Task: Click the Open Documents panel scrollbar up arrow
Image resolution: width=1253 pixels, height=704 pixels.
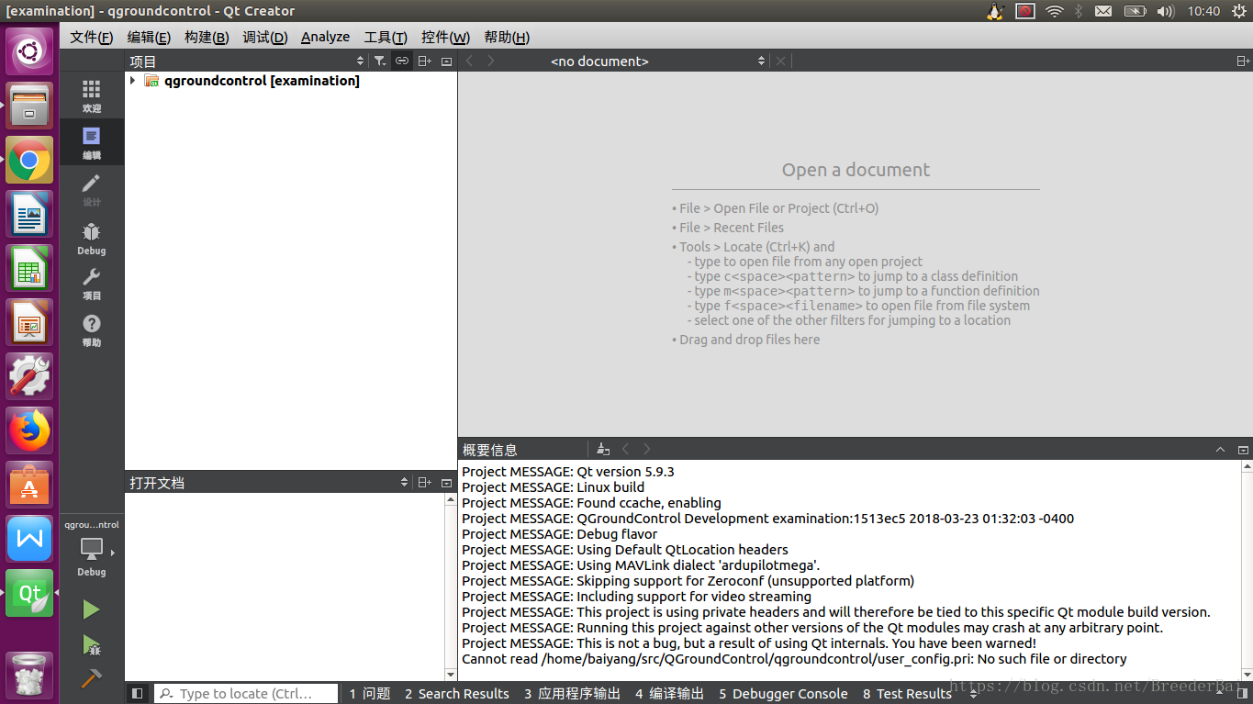Action: pos(450,500)
